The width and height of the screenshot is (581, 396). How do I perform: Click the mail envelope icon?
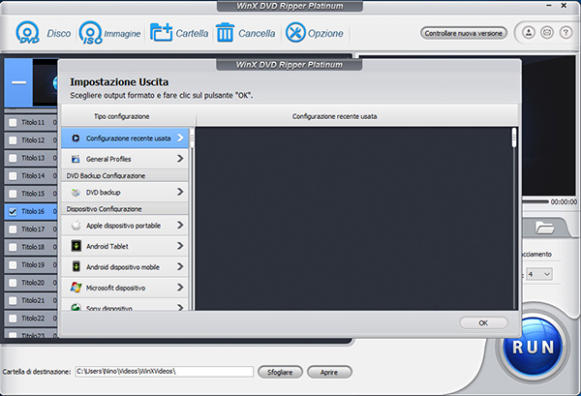pyautogui.click(x=547, y=33)
